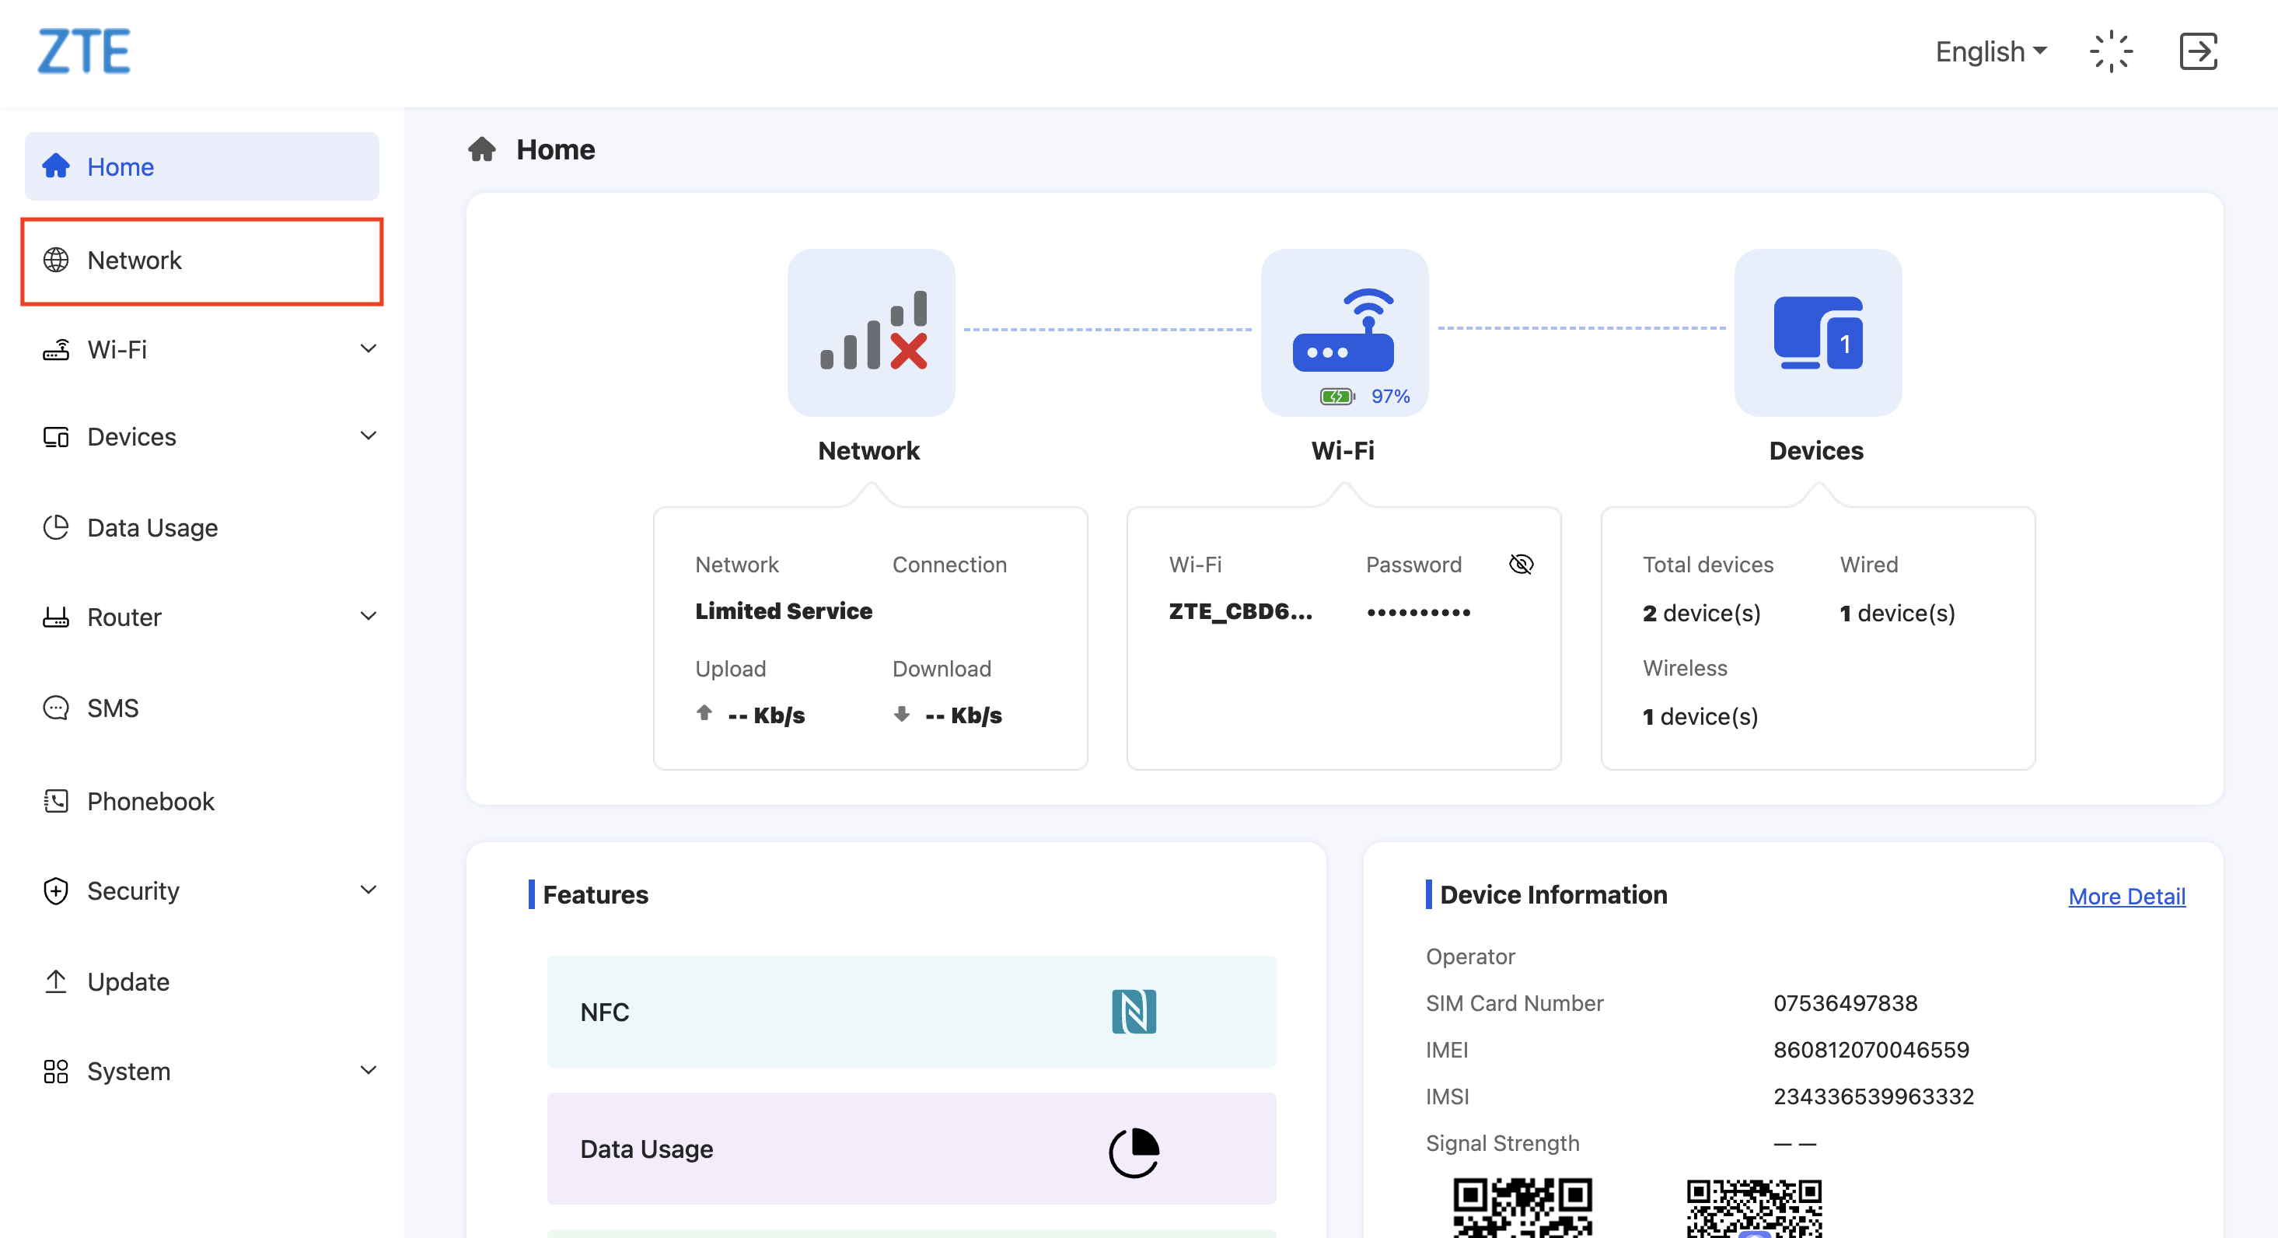Click the right QR code
2278x1238 pixels.
click(1754, 1207)
